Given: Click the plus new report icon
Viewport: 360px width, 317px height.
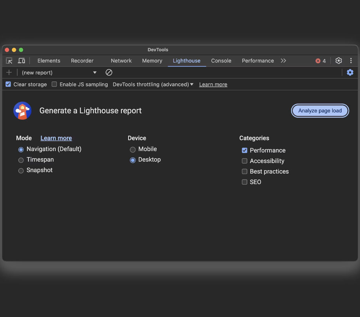Looking at the screenshot, I should click(x=9, y=73).
